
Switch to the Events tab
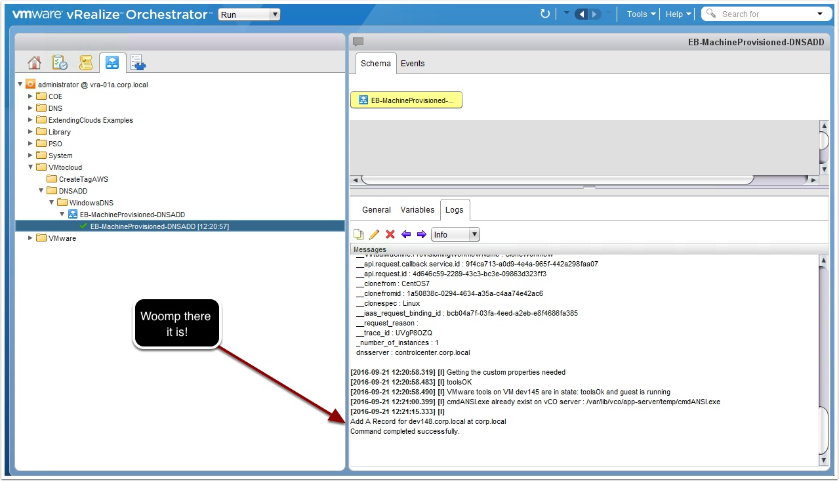pyautogui.click(x=413, y=64)
